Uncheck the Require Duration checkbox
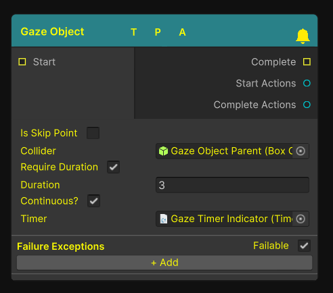The image size is (333, 293). (113, 167)
